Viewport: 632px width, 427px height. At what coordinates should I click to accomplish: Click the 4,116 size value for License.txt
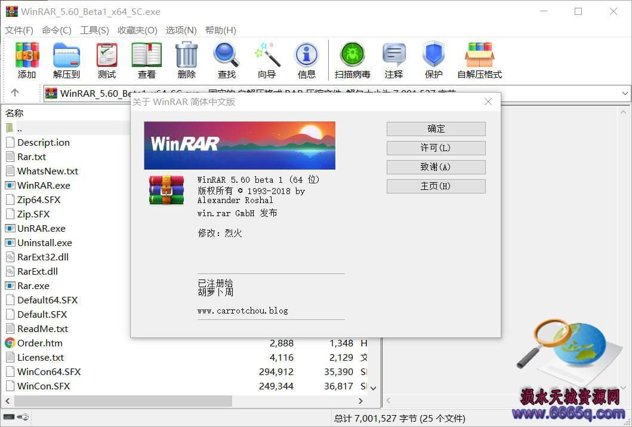[x=282, y=357]
